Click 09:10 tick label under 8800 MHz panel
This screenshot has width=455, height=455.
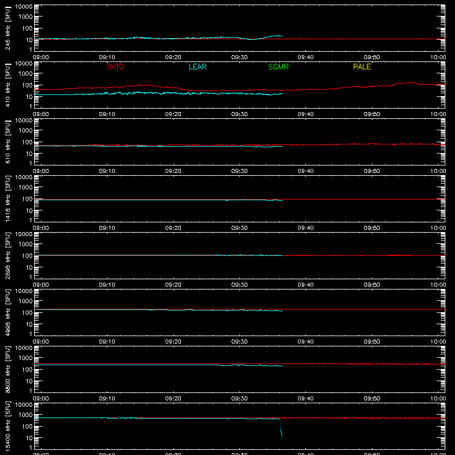tap(107, 399)
